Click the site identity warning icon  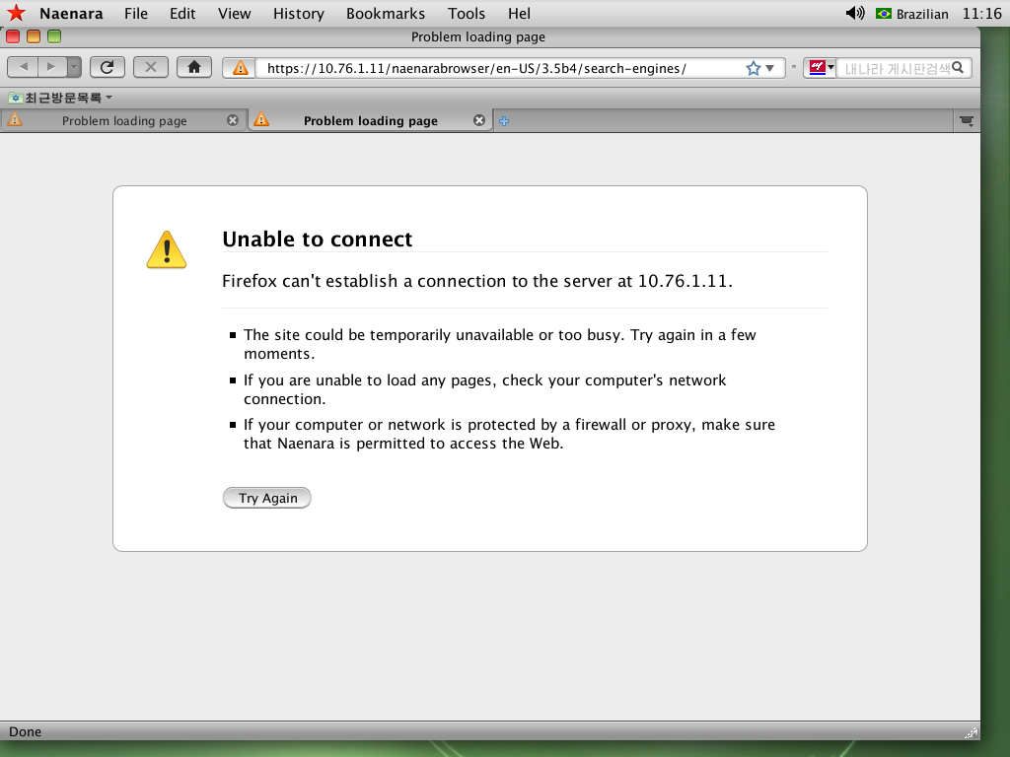point(240,68)
